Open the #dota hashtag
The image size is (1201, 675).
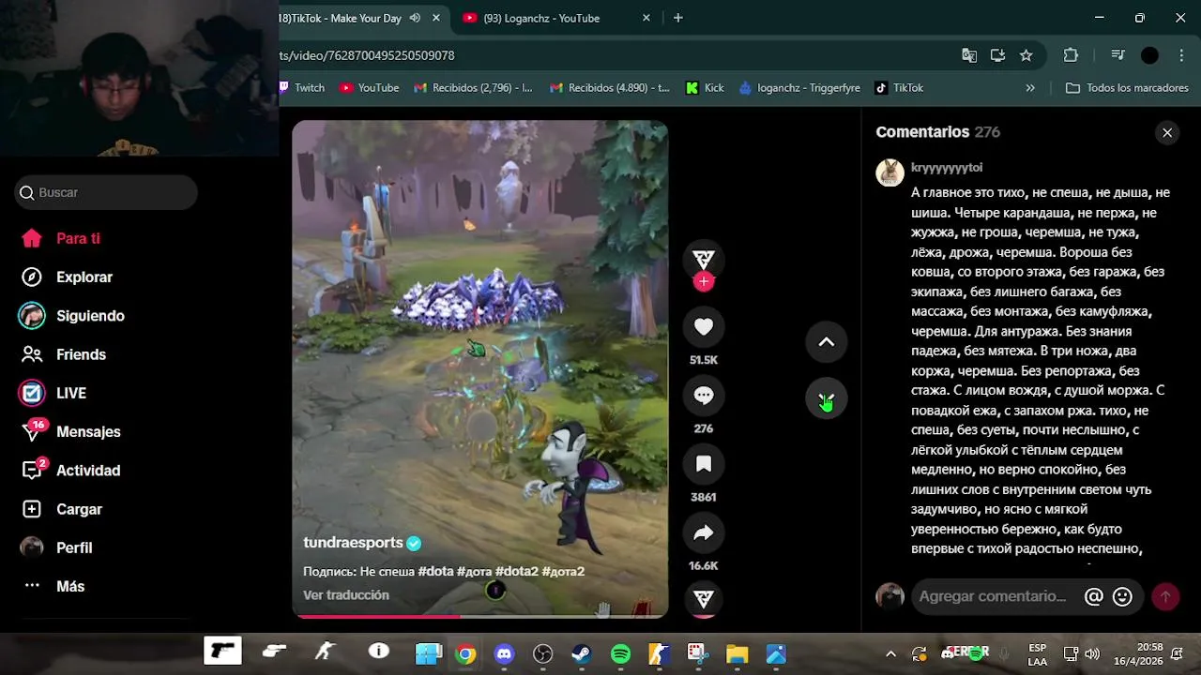click(x=435, y=571)
